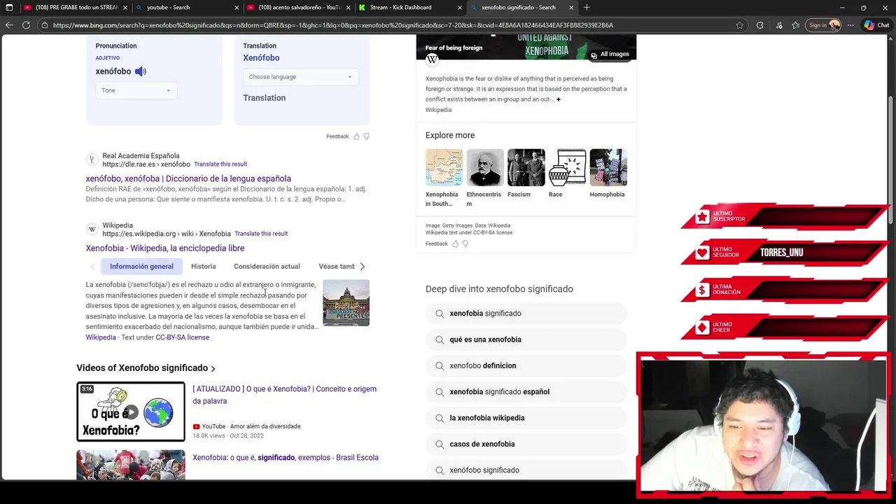Screen dimensions: 896x504
Task: Open Homophobia explore card
Action: click(x=608, y=174)
